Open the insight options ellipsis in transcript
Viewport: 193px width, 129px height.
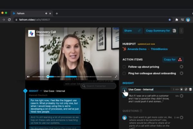tap(41, 91)
